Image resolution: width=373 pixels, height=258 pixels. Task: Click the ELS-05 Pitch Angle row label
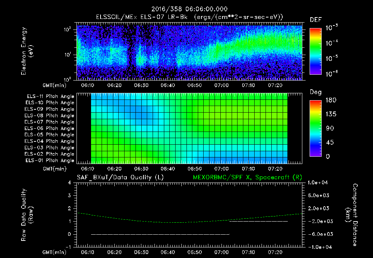point(50,135)
